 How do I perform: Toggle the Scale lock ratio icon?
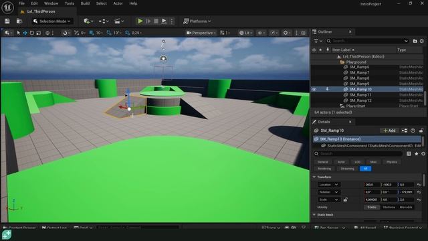pyautogui.click(x=345, y=199)
